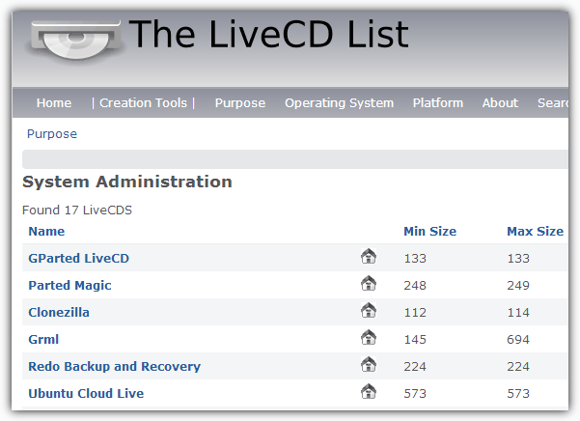
Task: Open the Operating System menu
Action: coord(339,103)
